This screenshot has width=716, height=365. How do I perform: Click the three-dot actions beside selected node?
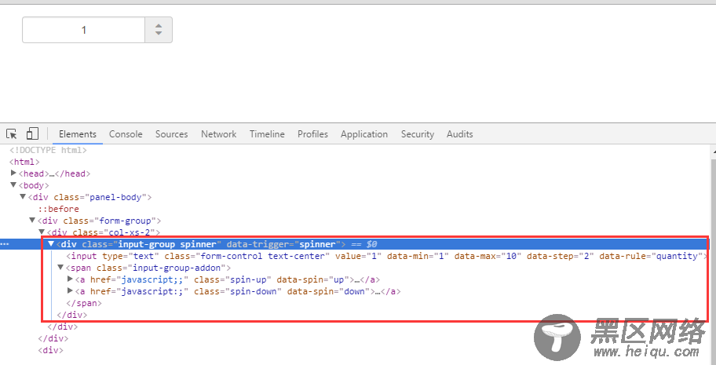coord(5,244)
